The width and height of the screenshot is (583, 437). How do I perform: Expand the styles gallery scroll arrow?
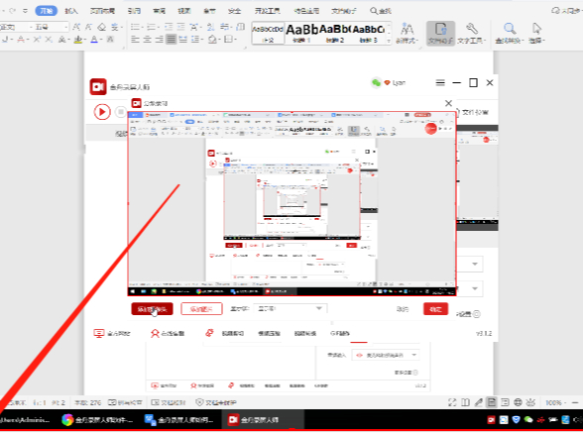click(389, 41)
